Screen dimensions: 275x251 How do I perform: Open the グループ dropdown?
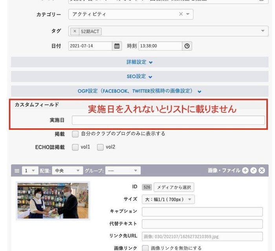pyautogui.click(x=123, y=171)
